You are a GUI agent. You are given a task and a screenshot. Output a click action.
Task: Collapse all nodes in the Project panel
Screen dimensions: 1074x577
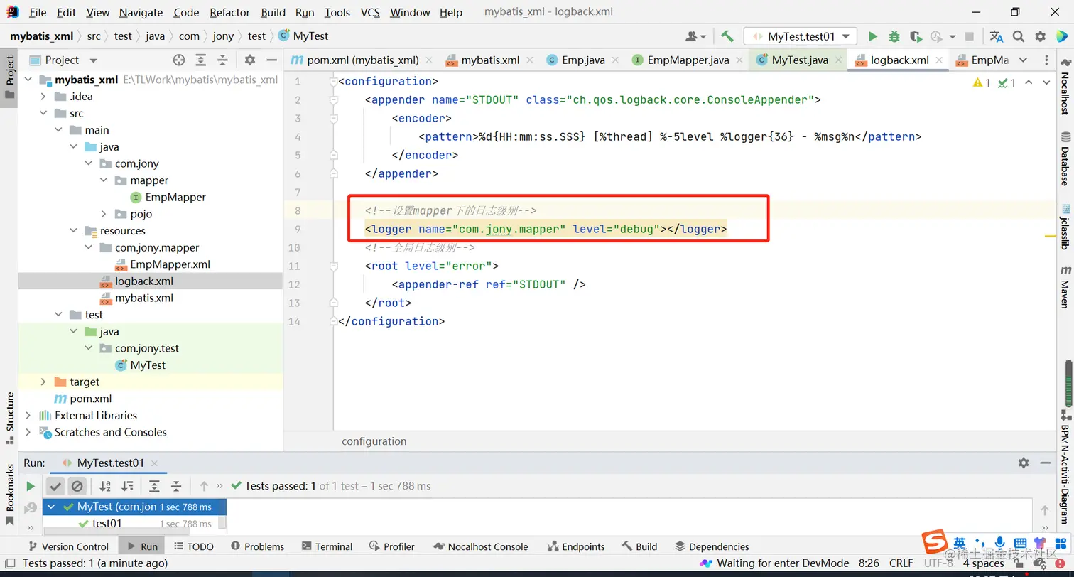(x=223, y=60)
